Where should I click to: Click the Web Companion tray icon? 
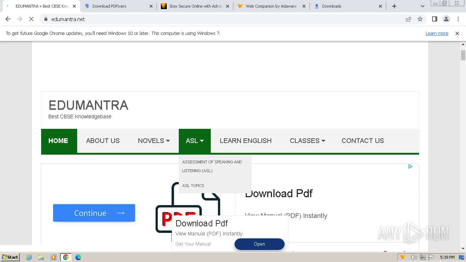[x=403, y=257]
